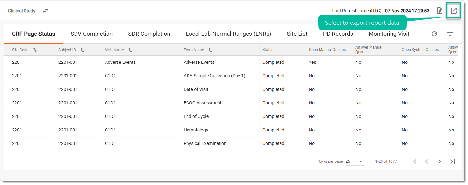The image size is (468, 185).
Task: Click ADA Sample Collection (Day 1) cell
Action: pos(214,76)
